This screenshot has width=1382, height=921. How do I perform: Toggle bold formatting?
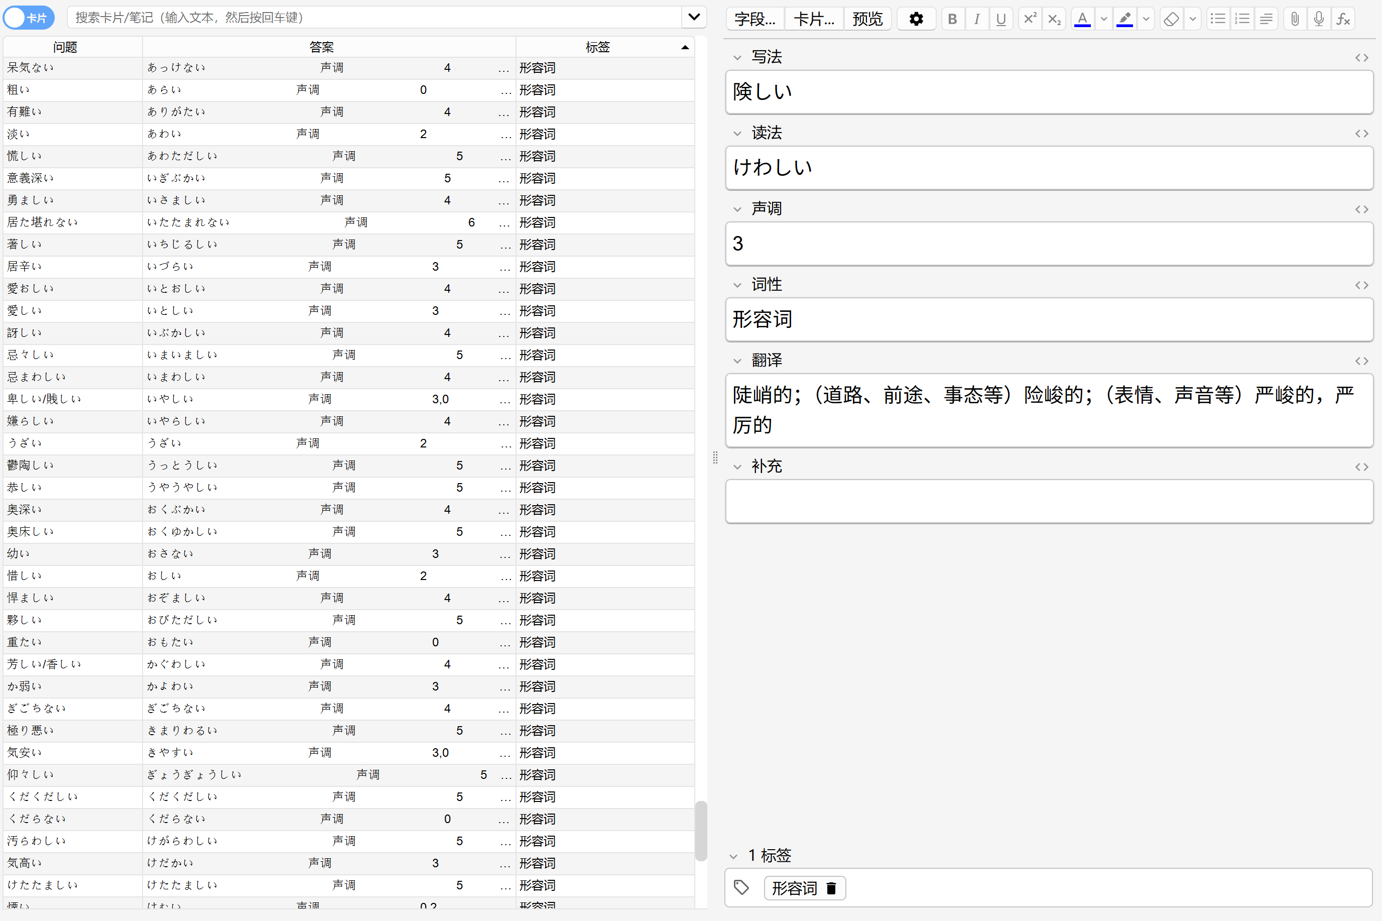(953, 19)
